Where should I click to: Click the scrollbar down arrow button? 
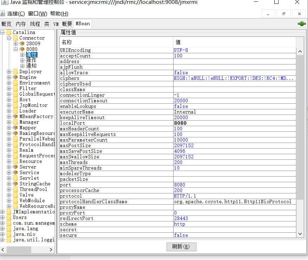[300, 234]
